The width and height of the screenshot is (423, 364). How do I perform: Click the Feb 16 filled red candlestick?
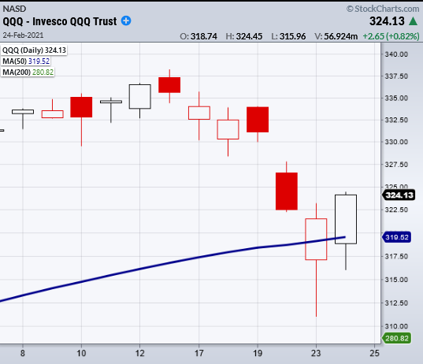pyautogui.click(x=169, y=85)
